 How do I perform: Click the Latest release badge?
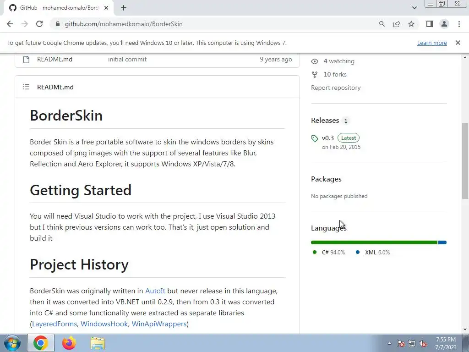[349, 138]
